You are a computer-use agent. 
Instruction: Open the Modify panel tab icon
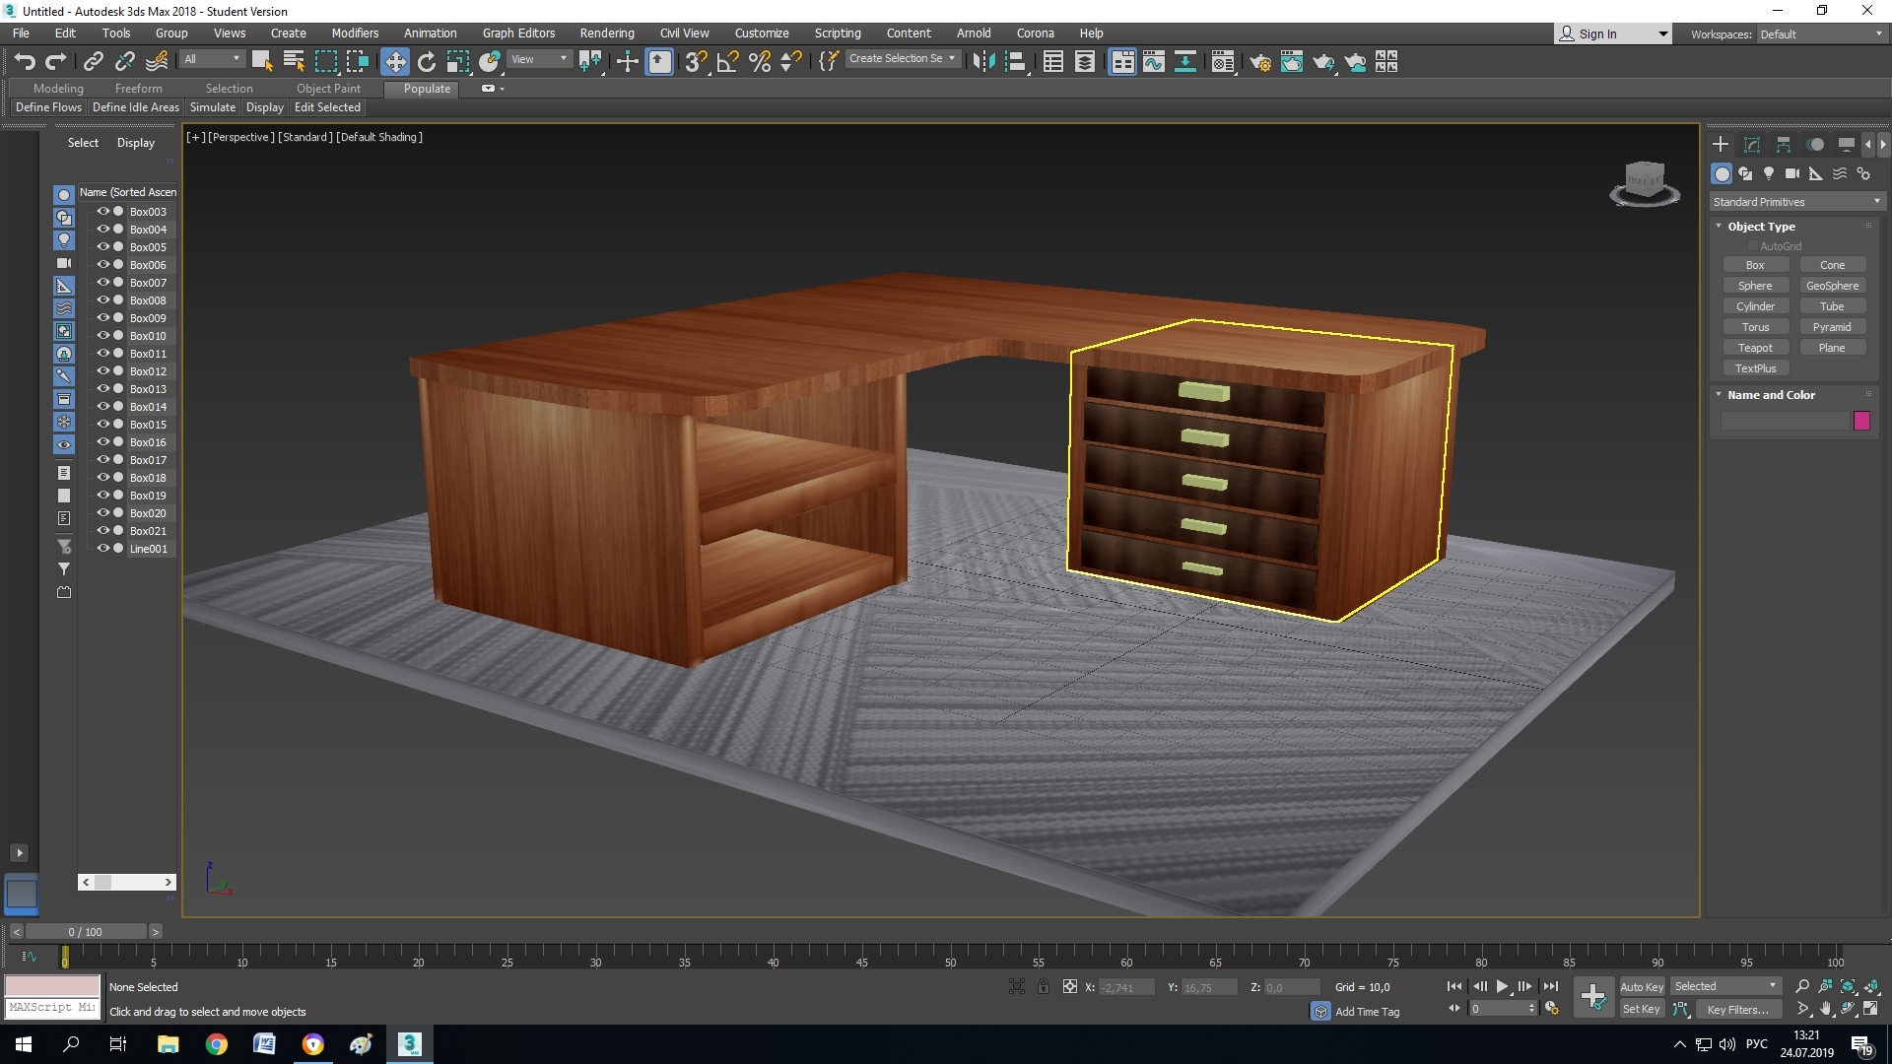1752,145
